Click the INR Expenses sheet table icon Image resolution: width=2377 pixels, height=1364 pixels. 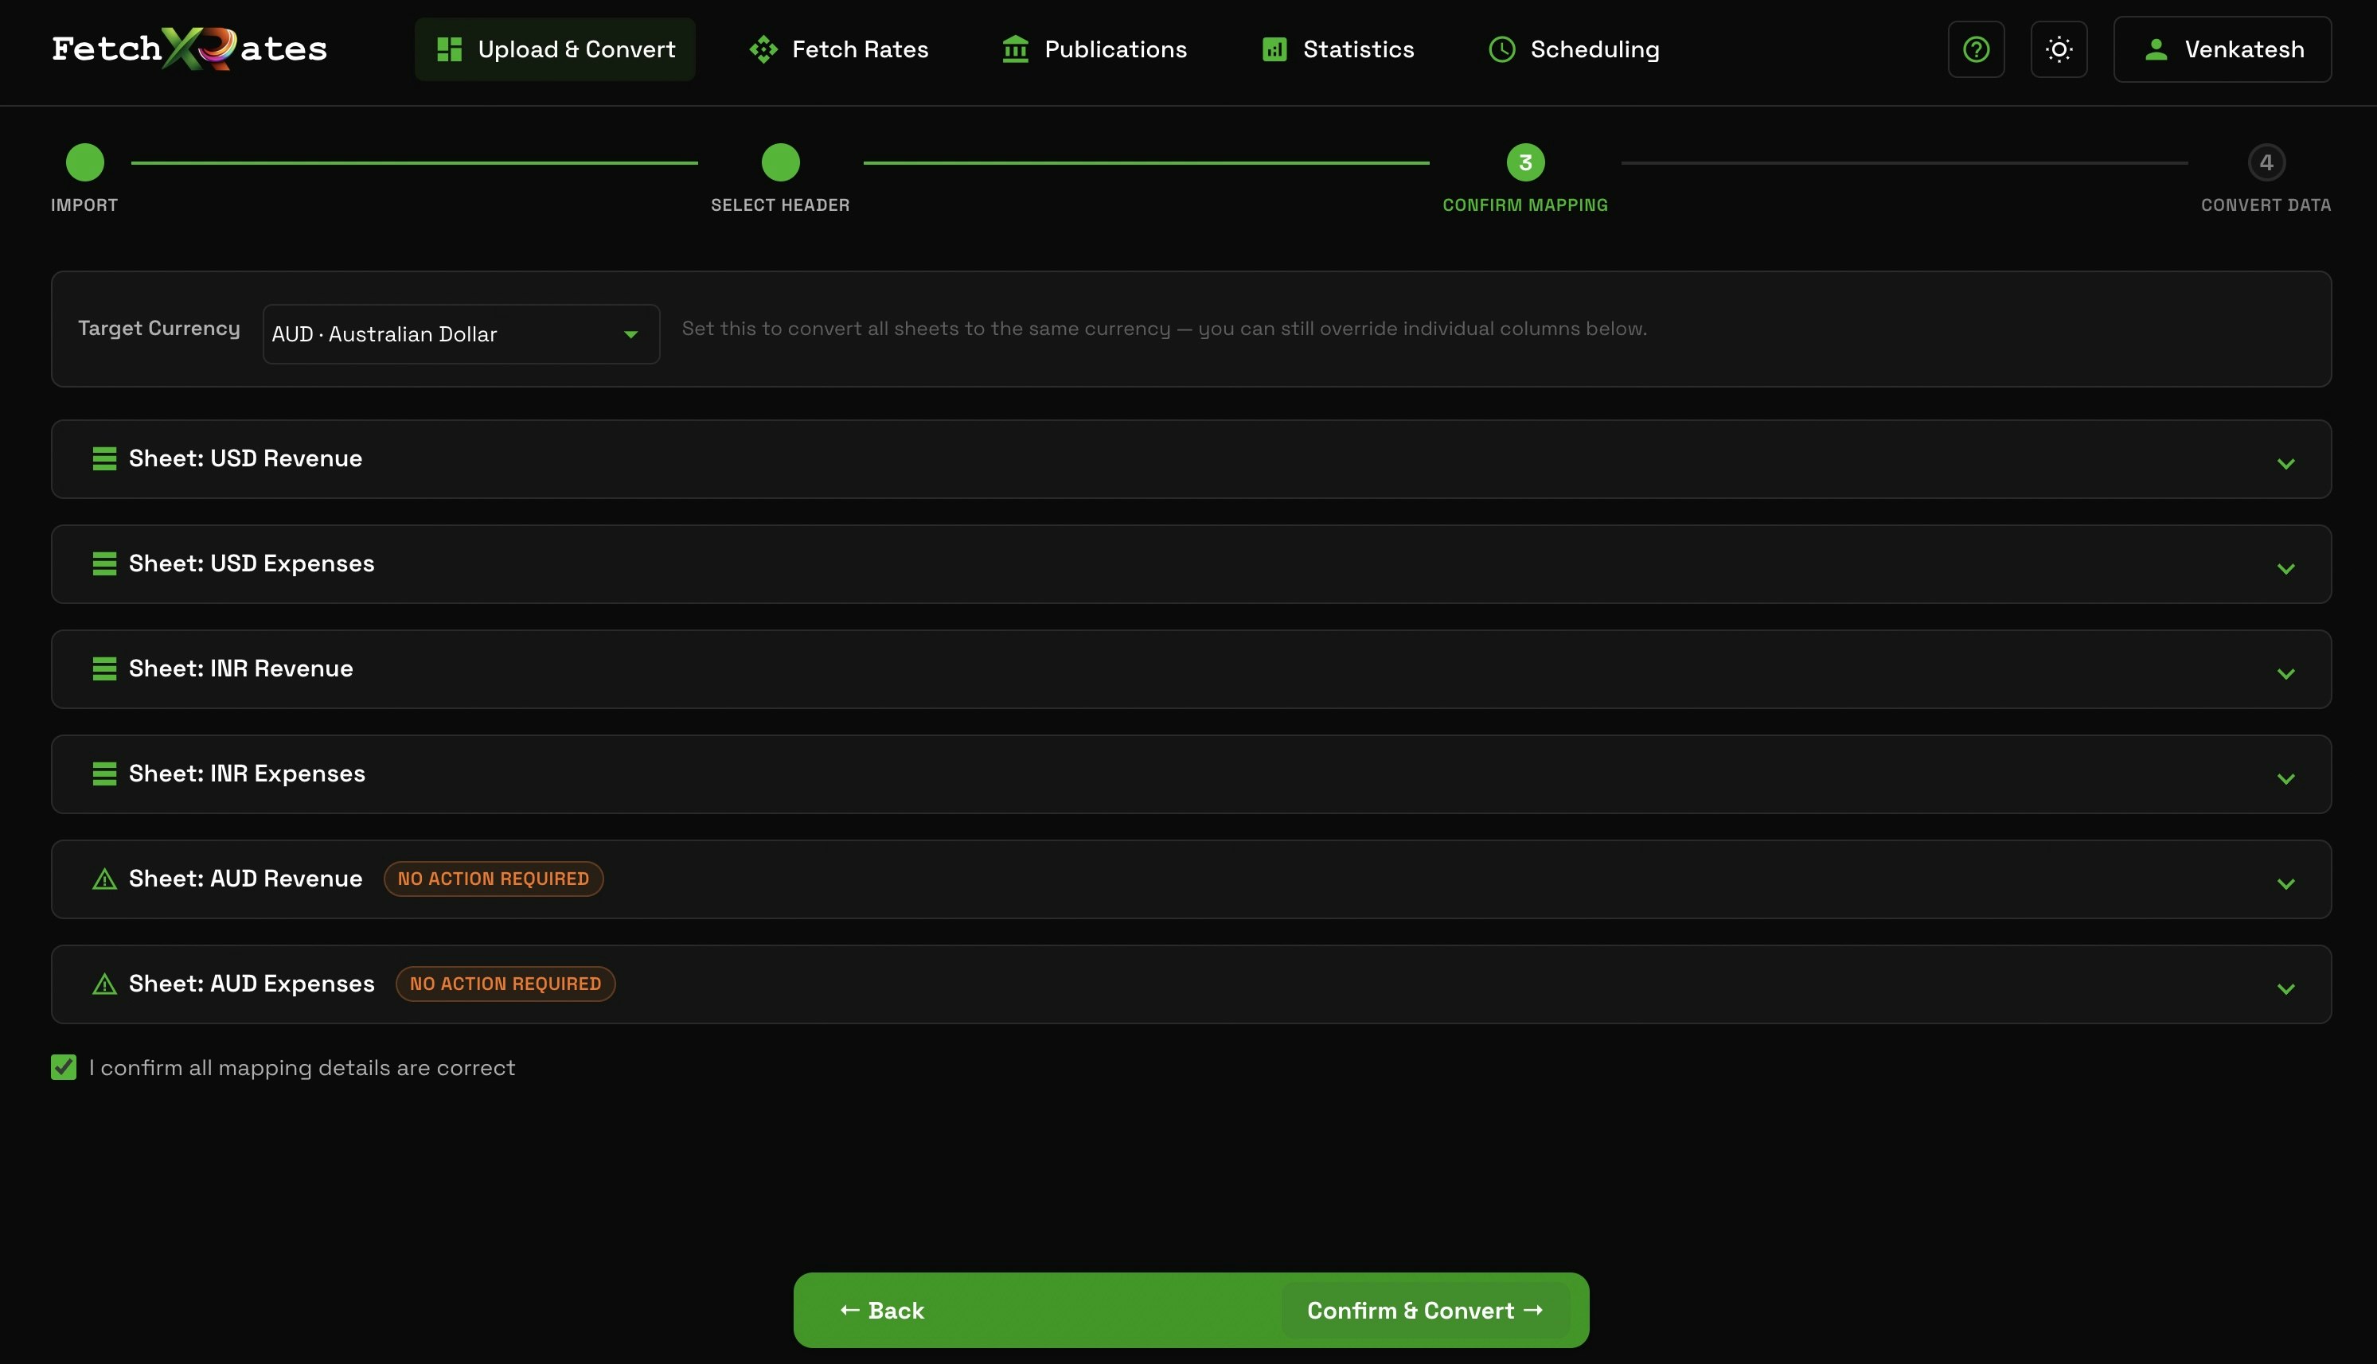pyautogui.click(x=104, y=773)
